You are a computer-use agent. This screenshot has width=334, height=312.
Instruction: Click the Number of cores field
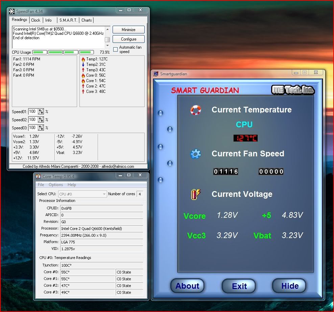click(x=140, y=194)
